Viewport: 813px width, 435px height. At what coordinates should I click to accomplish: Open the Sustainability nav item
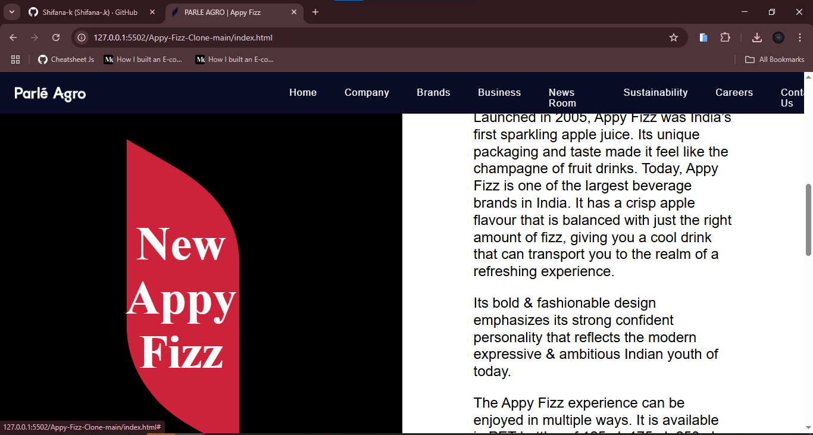click(x=655, y=92)
